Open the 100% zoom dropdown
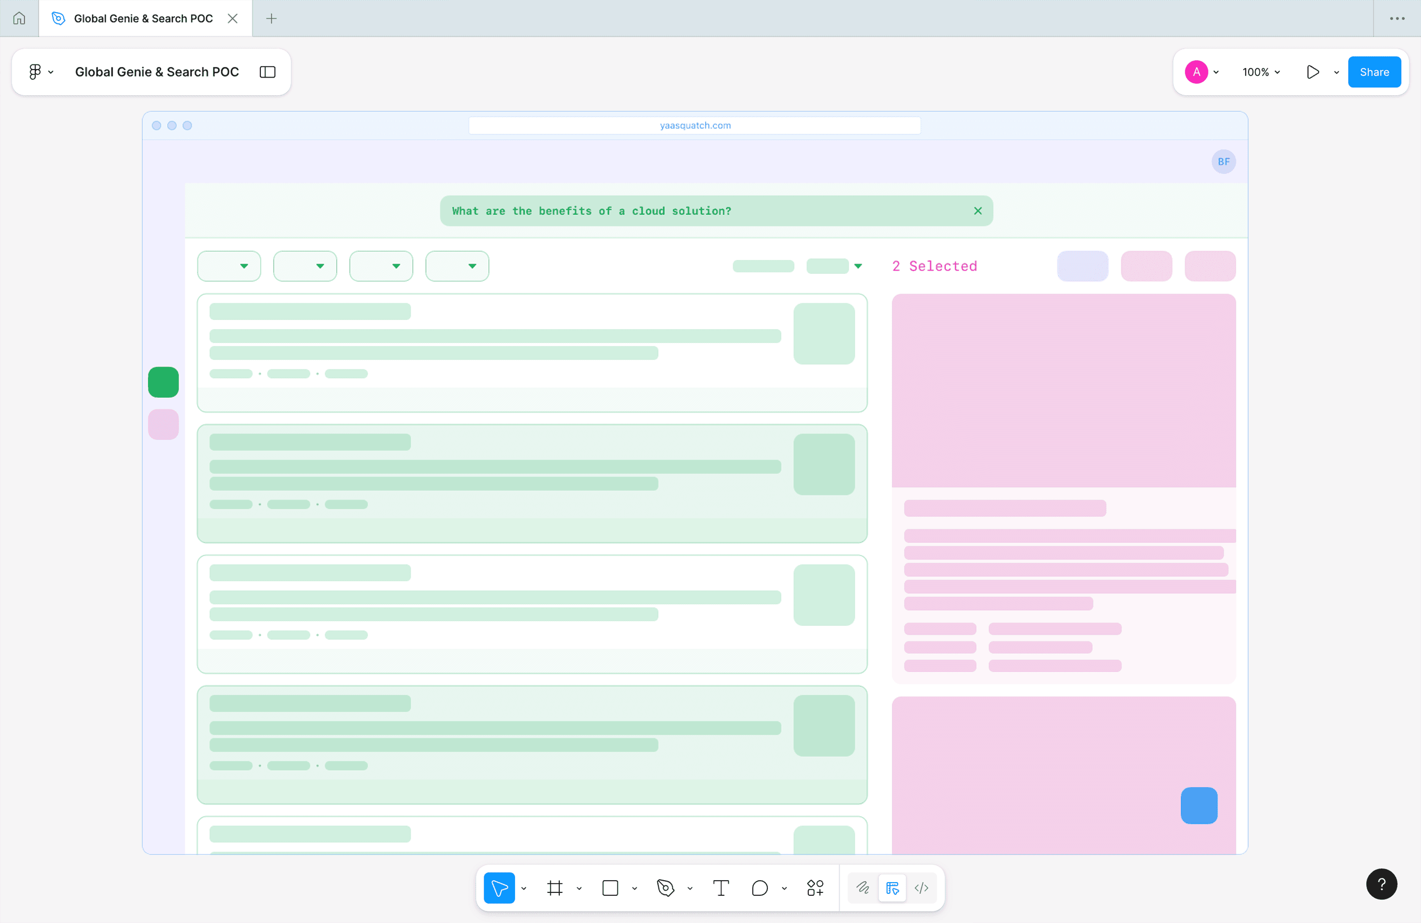The width and height of the screenshot is (1421, 923). (x=1261, y=71)
